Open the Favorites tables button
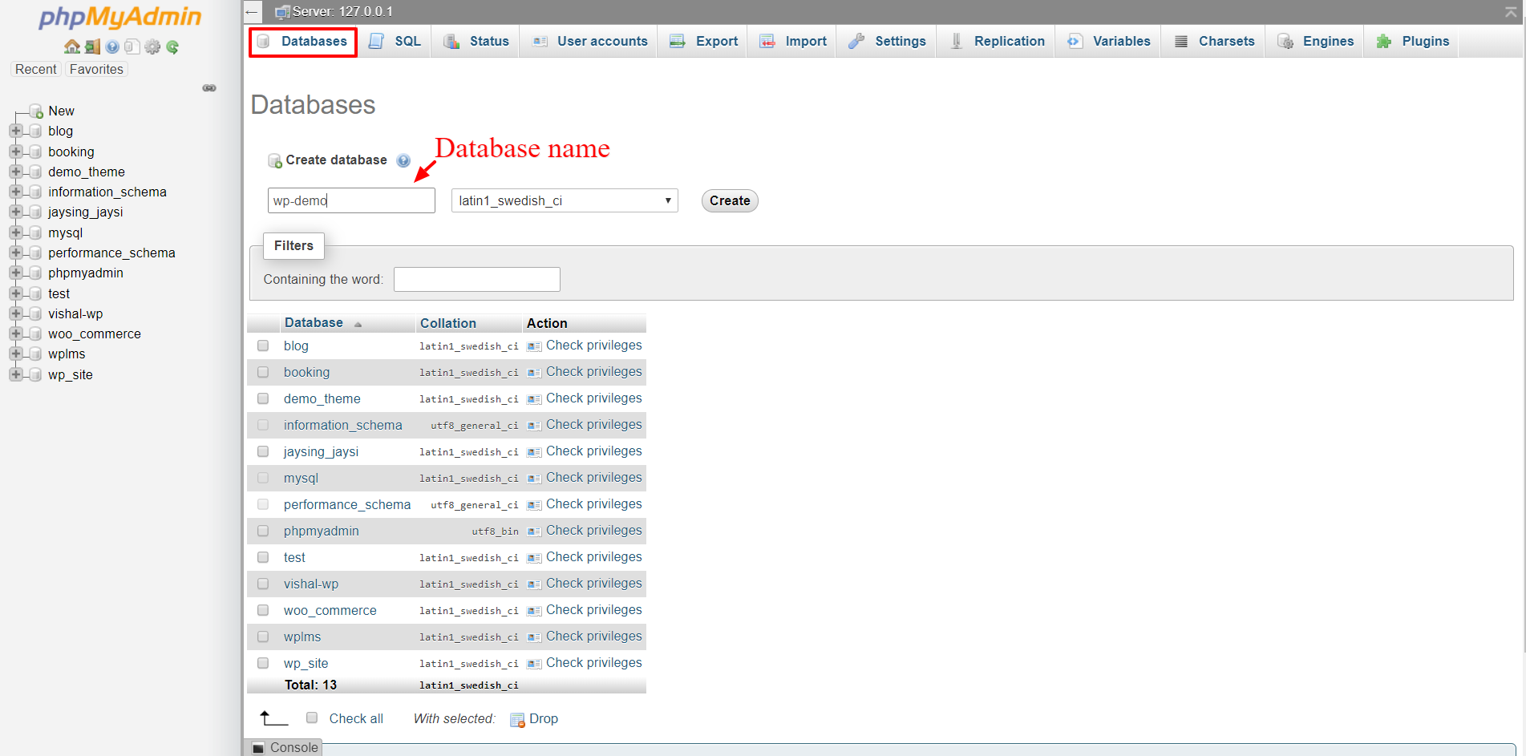The height and width of the screenshot is (756, 1526). [x=96, y=69]
